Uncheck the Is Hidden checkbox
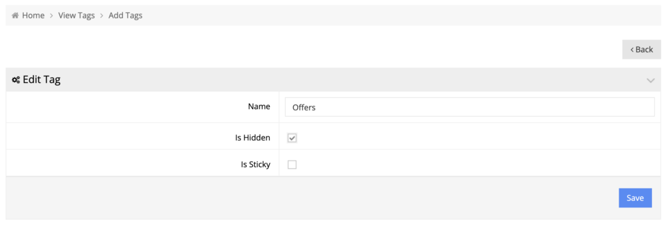The image size is (669, 248). 292,138
